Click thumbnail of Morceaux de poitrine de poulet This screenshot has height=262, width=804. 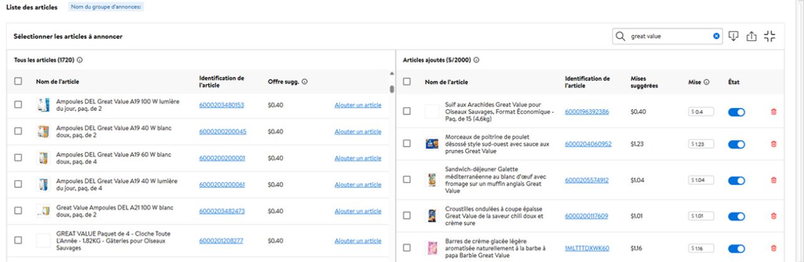pyautogui.click(x=432, y=144)
